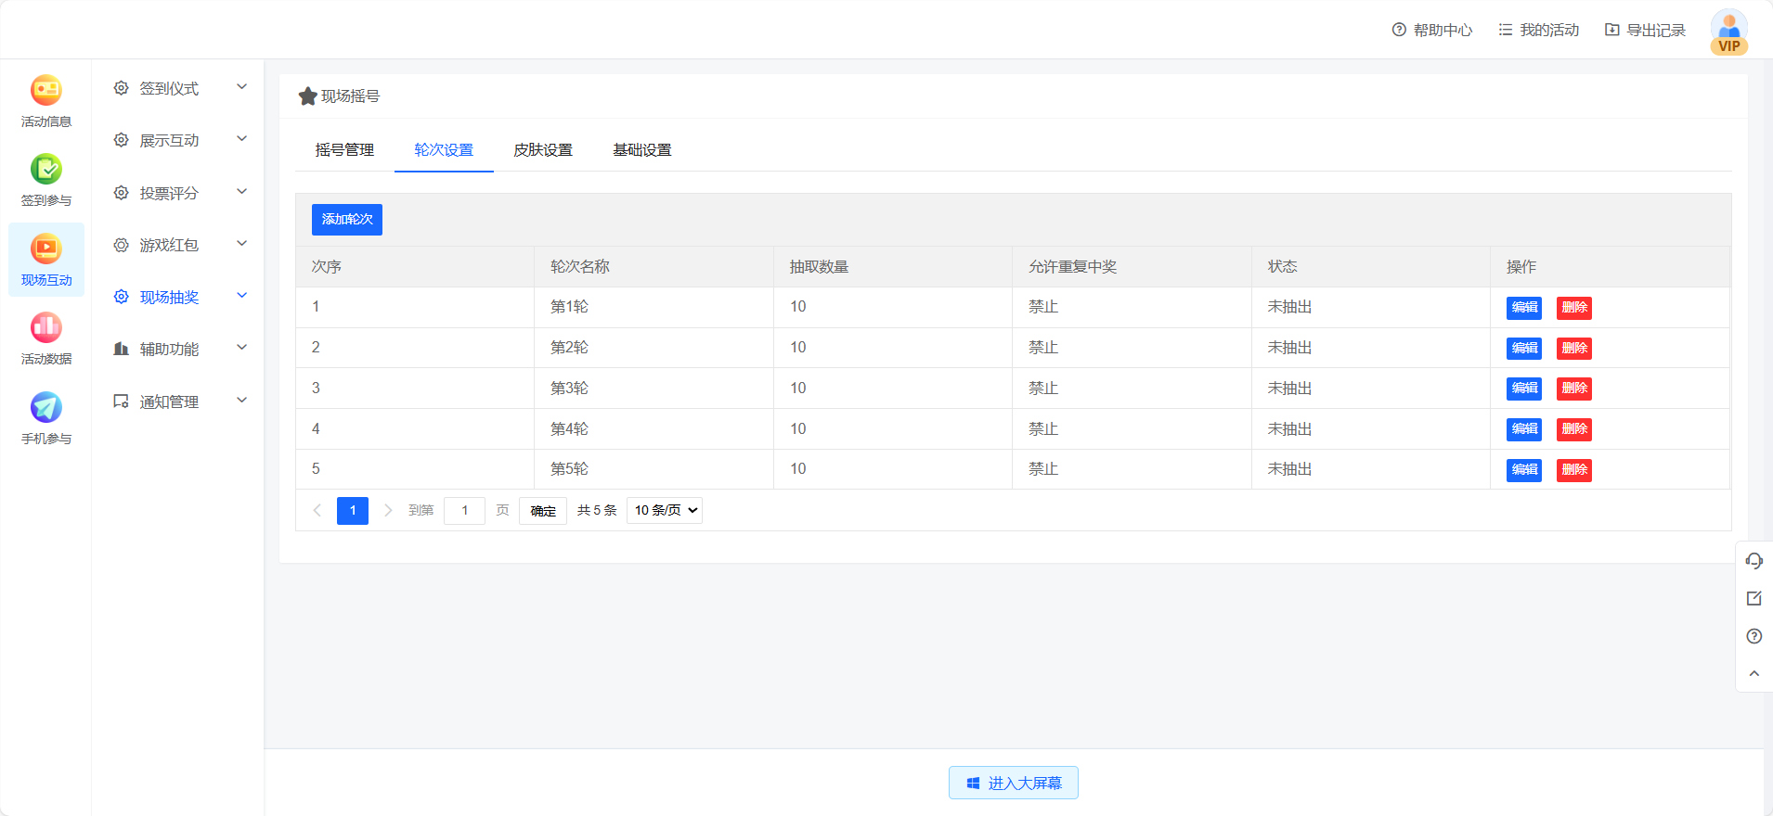Click the scroll-to-top arrow icon

tap(1754, 673)
